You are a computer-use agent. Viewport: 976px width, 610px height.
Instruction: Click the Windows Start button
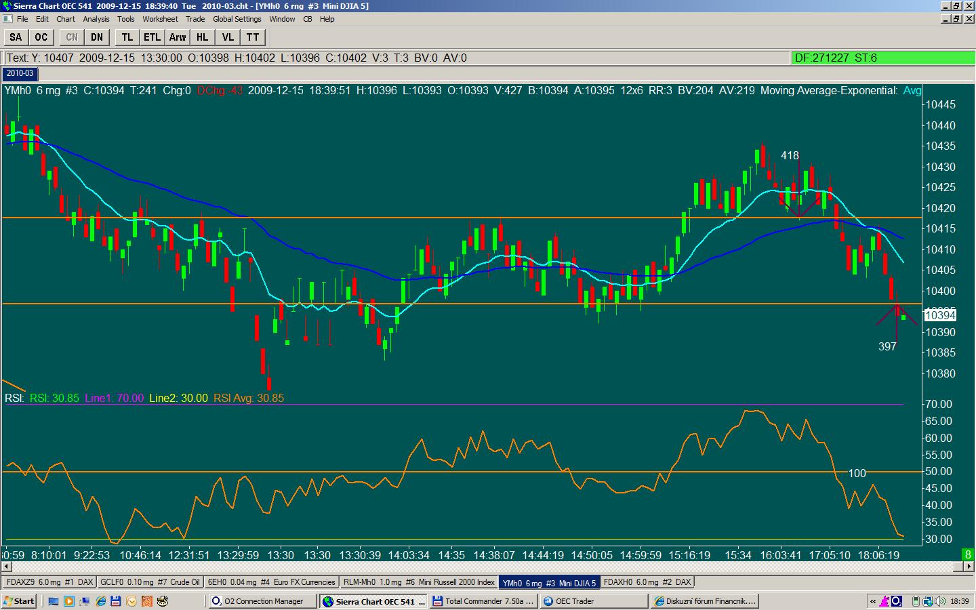pyautogui.click(x=19, y=601)
